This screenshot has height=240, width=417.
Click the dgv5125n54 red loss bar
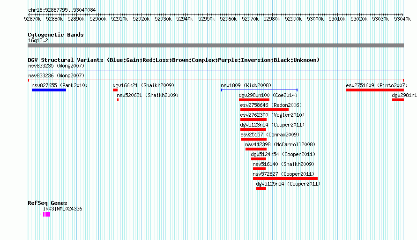[261, 188]
